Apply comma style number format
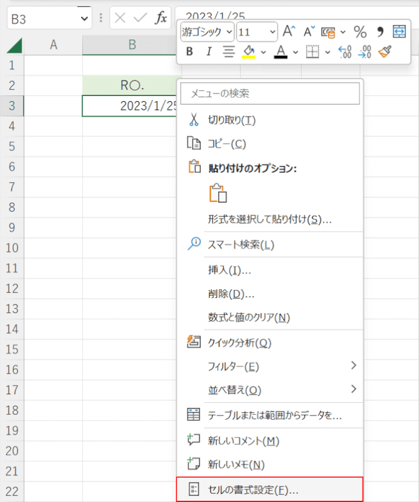 [380, 31]
